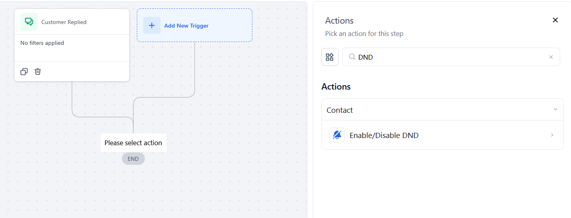Image resolution: width=571 pixels, height=218 pixels.
Task: Select the END node in workflow
Action: pos(133,159)
